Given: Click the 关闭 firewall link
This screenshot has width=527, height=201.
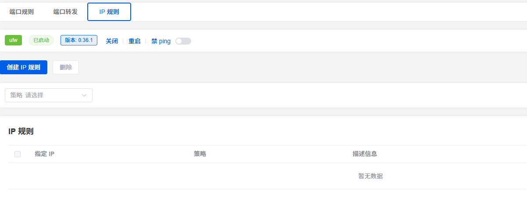Looking at the screenshot, I should 112,41.
